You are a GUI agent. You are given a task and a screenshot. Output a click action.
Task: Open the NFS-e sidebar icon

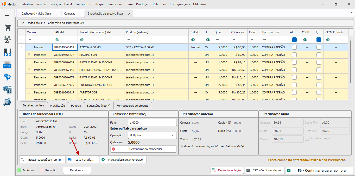[x=7, y=64]
